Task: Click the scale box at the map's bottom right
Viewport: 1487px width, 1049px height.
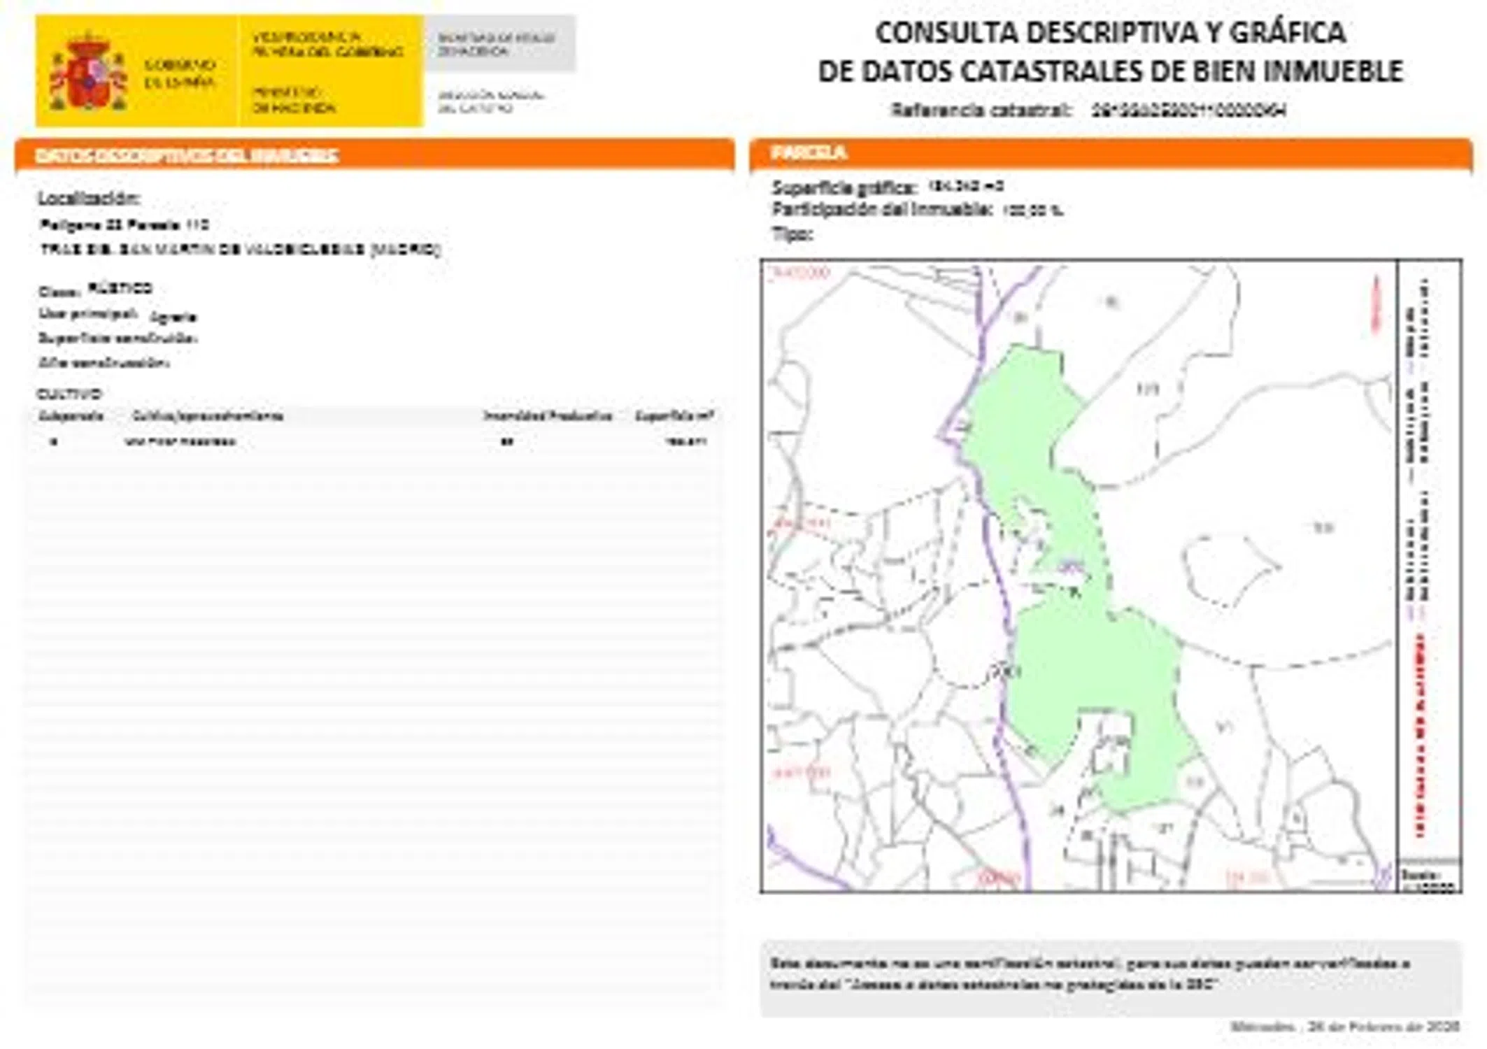Action: pos(1430,878)
